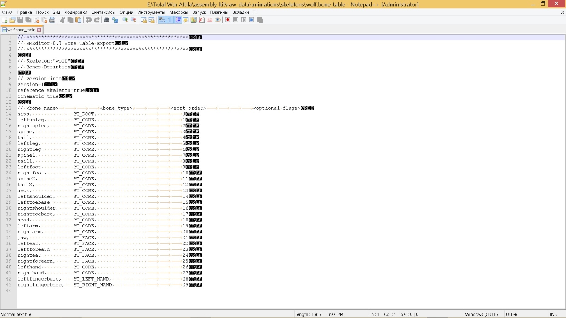Open the Кодировки menu

pos(76,12)
